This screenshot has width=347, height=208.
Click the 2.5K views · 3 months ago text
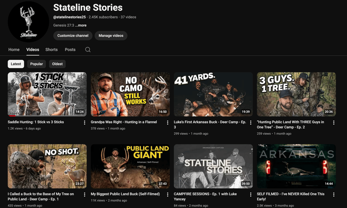275,206
